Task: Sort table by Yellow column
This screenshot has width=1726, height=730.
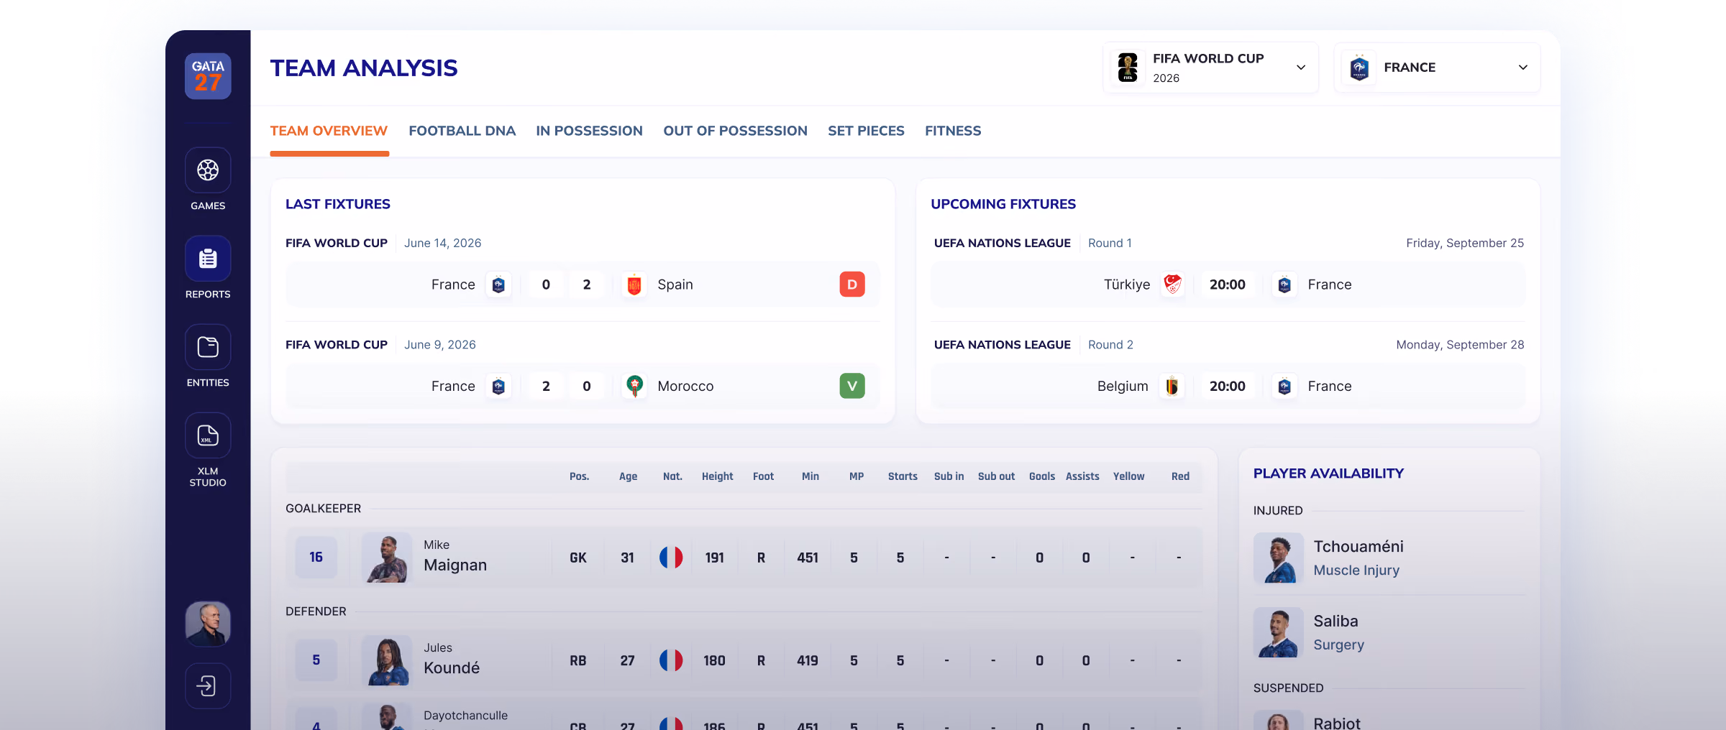Action: point(1128,476)
